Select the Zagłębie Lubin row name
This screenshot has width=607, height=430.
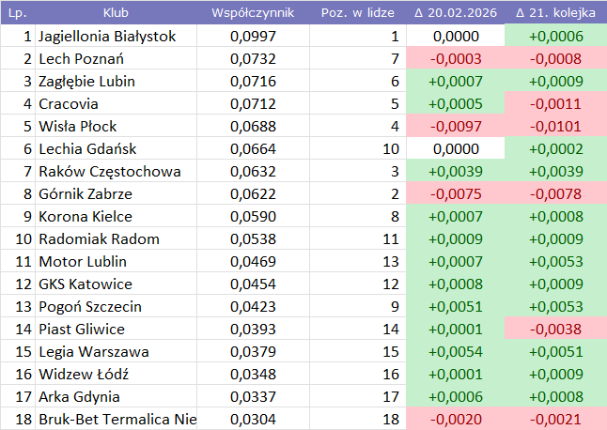pos(116,82)
